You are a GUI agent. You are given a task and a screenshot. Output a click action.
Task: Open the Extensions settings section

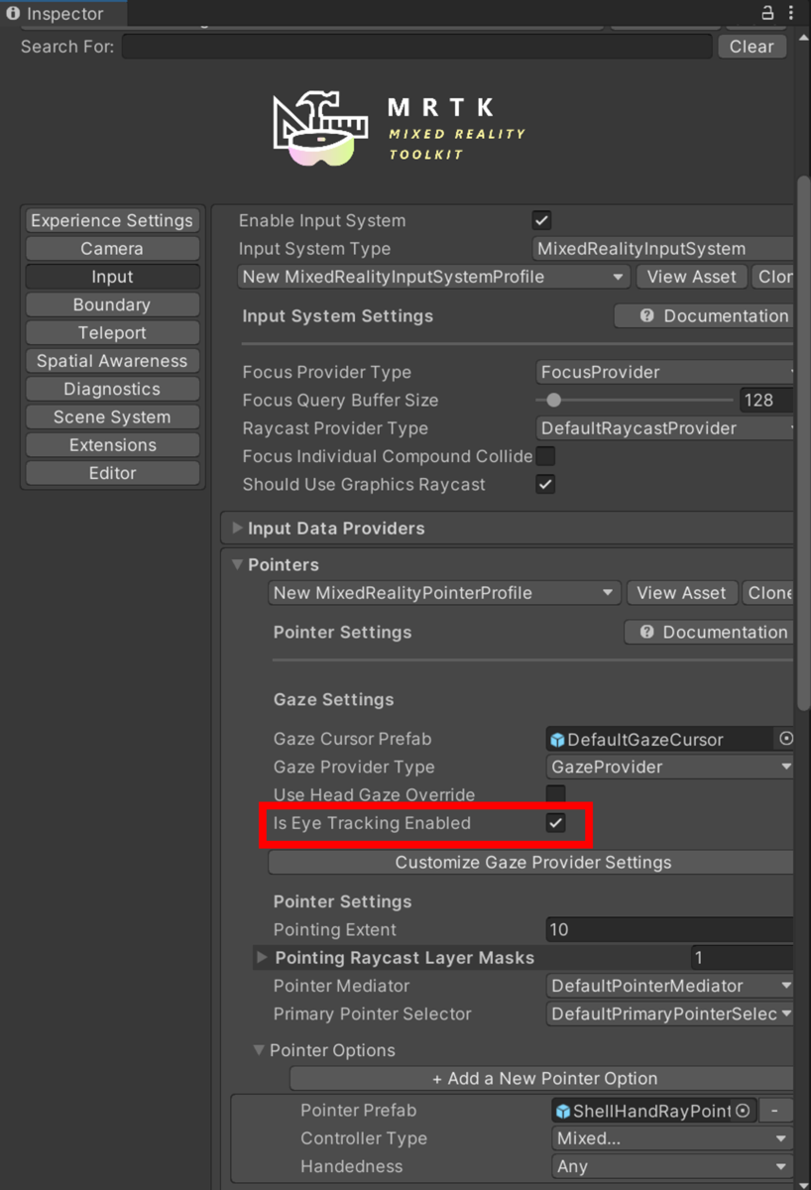[112, 445]
